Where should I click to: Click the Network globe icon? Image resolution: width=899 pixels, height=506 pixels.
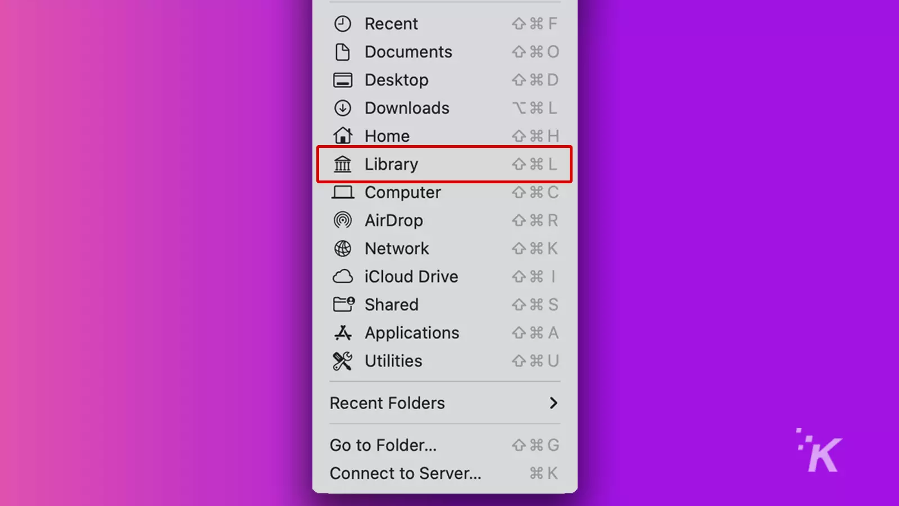pyautogui.click(x=342, y=249)
